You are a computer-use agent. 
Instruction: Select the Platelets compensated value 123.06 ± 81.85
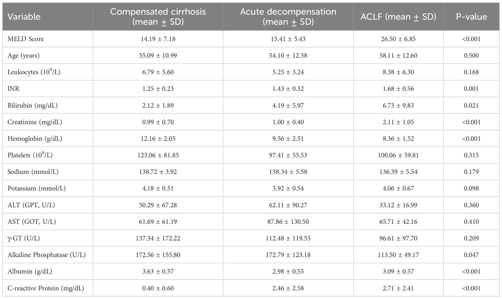tap(158, 155)
